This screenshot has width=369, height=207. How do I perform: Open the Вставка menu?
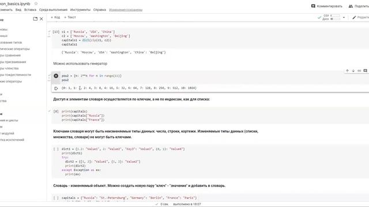tap(30, 10)
